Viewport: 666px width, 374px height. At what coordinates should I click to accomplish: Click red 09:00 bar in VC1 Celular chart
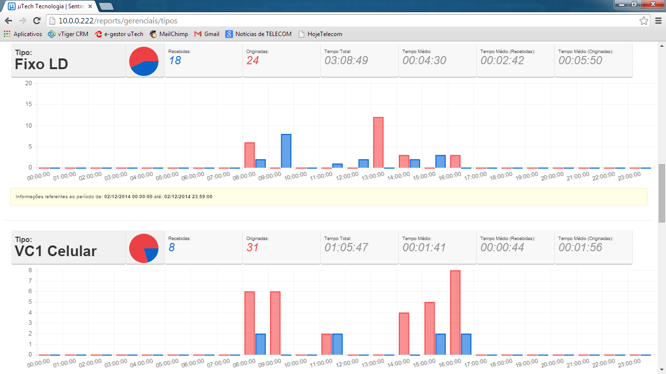275,323
